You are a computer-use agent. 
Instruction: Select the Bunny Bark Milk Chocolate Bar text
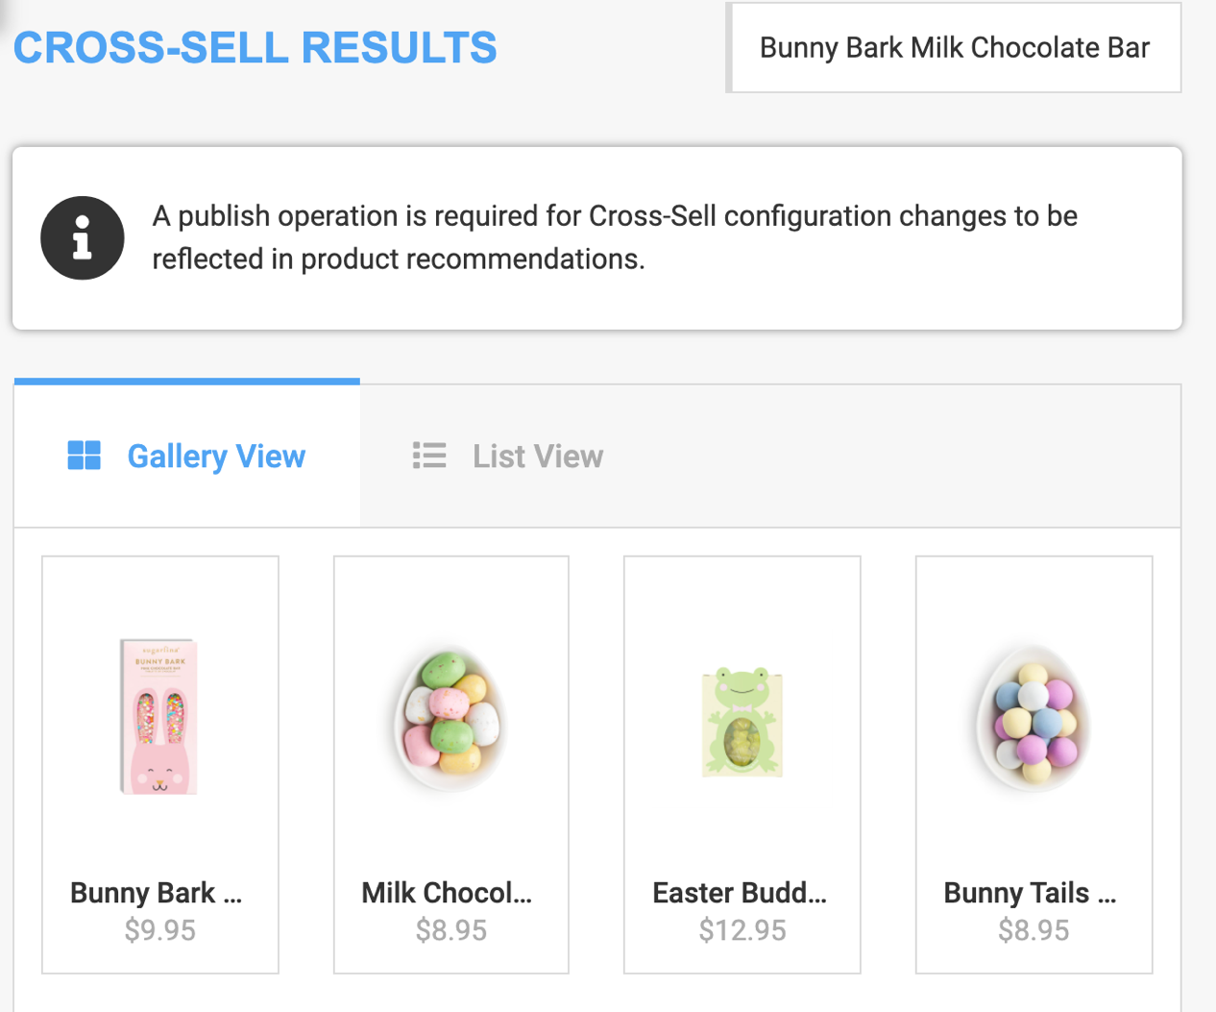pyautogui.click(x=953, y=47)
